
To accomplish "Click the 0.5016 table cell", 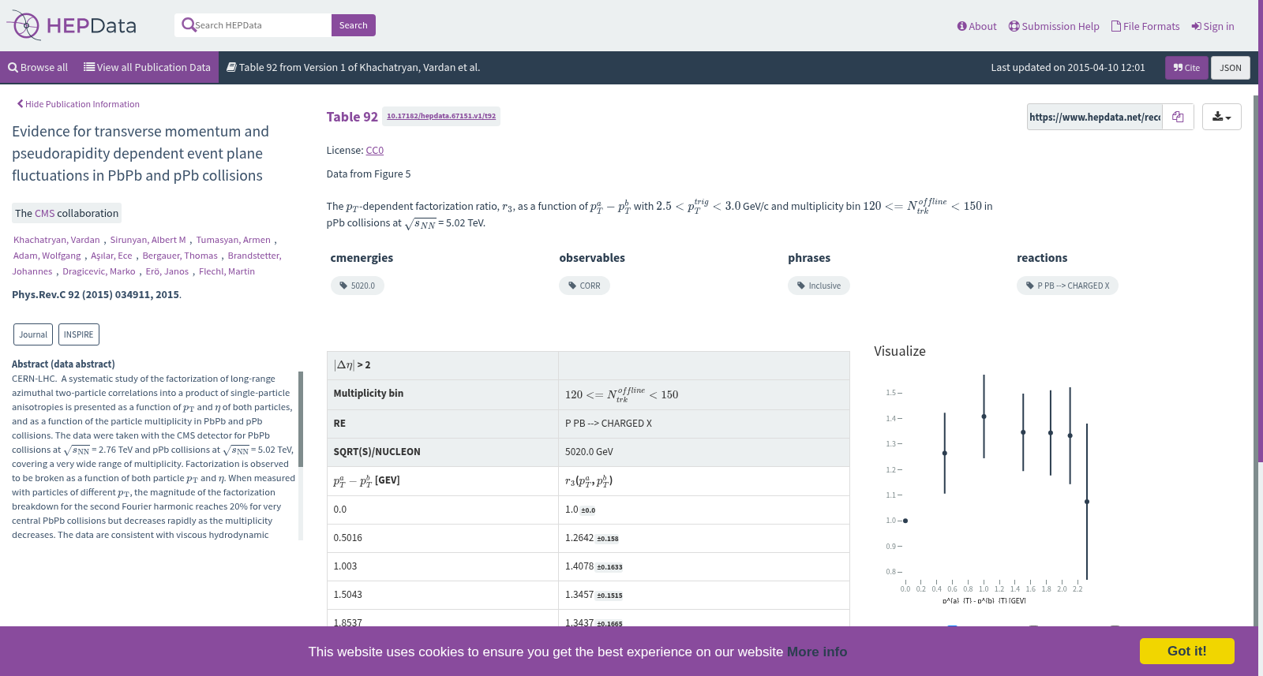I will (443, 538).
